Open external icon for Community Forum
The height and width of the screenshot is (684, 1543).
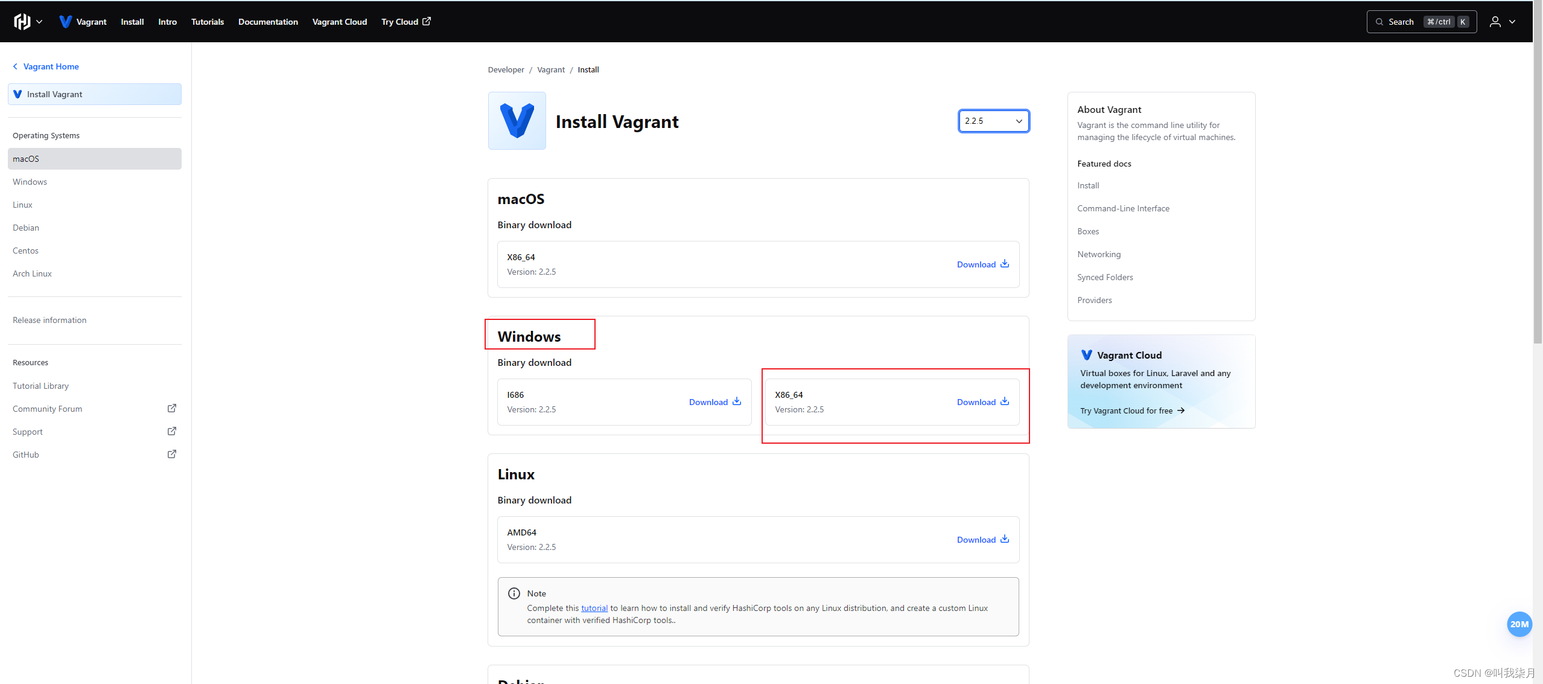[172, 408]
